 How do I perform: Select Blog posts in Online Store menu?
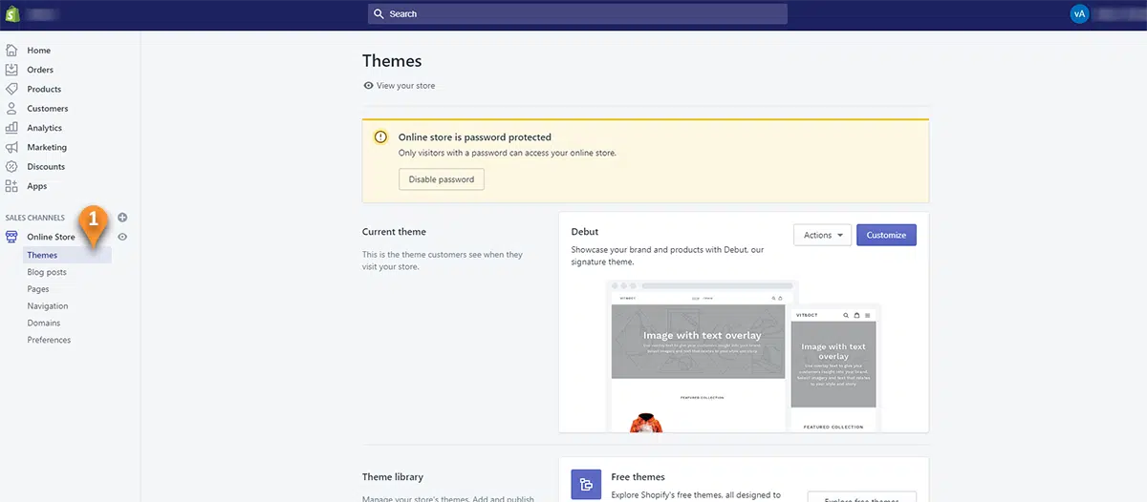pos(47,273)
